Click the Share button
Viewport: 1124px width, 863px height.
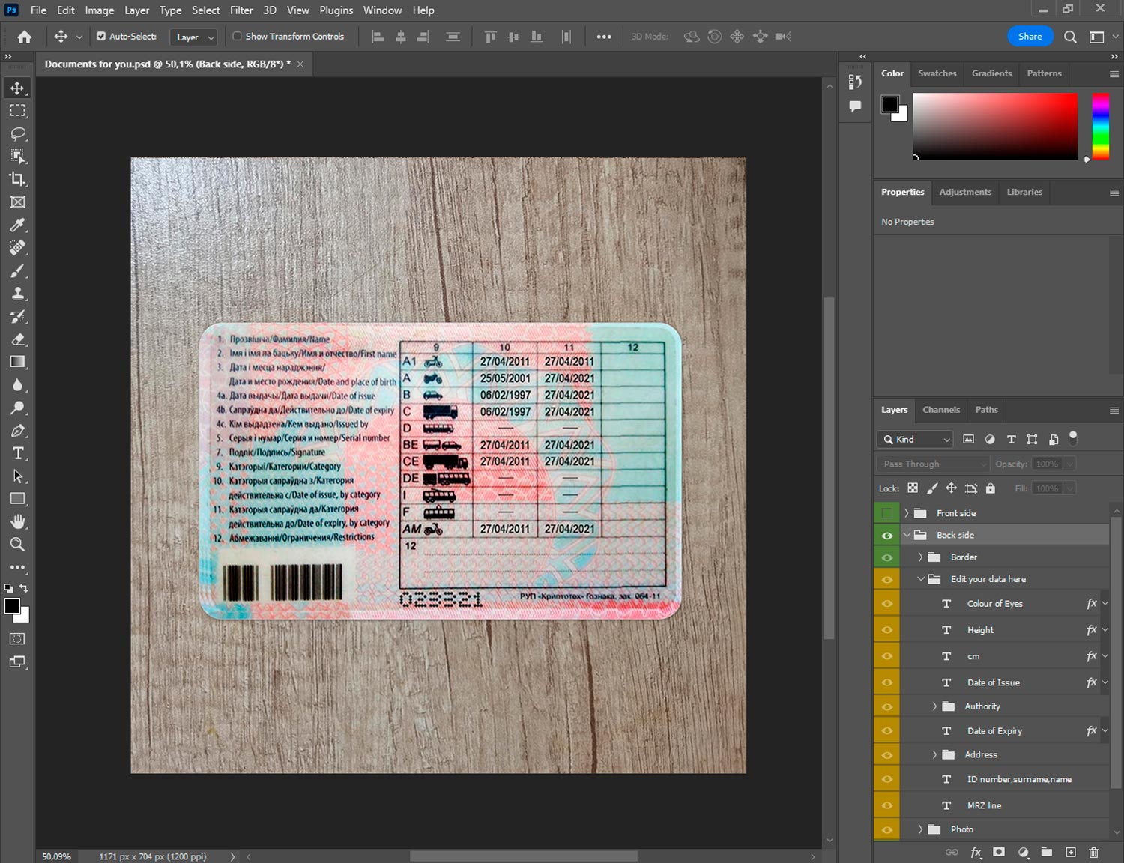pyautogui.click(x=1030, y=36)
